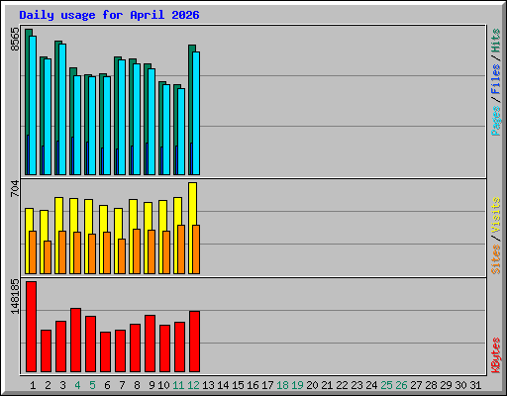The width and height of the screenshot is (507, 396).
Task: Click the "8565" axis value
Action: tap(15, 40)
